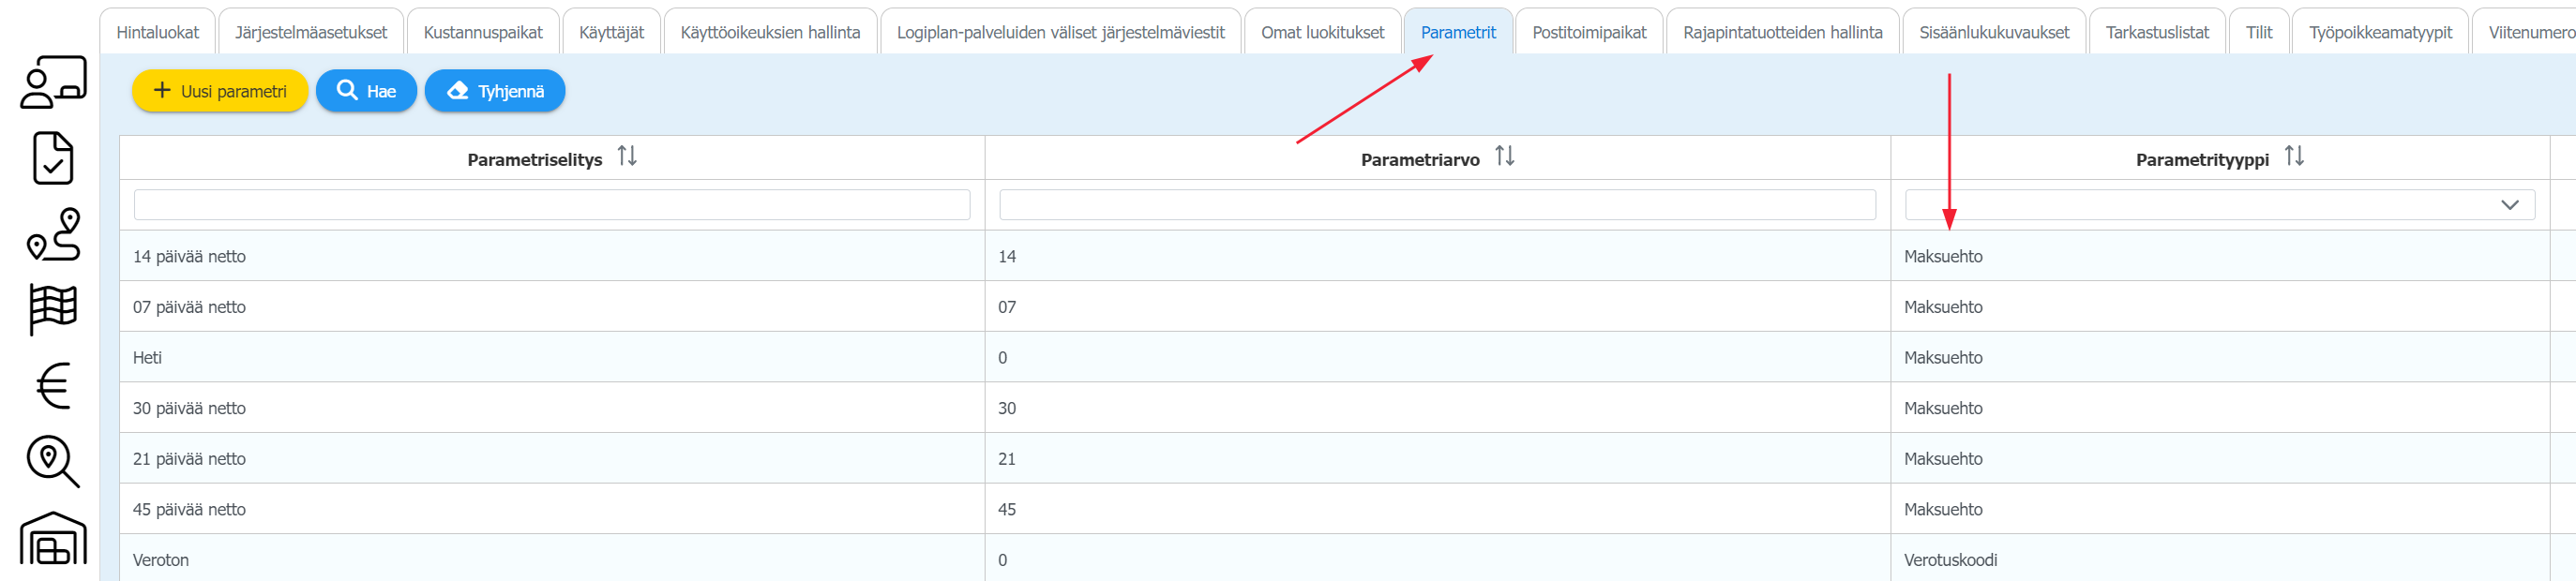Open the customer/driver sidebar icon
This screenshot has width=2576, height=581.
pyautogui.click(x=53, y=82)
